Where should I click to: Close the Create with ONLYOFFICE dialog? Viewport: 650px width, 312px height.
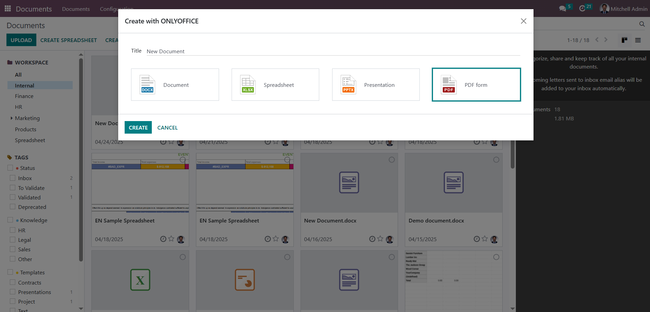[524, 21]
